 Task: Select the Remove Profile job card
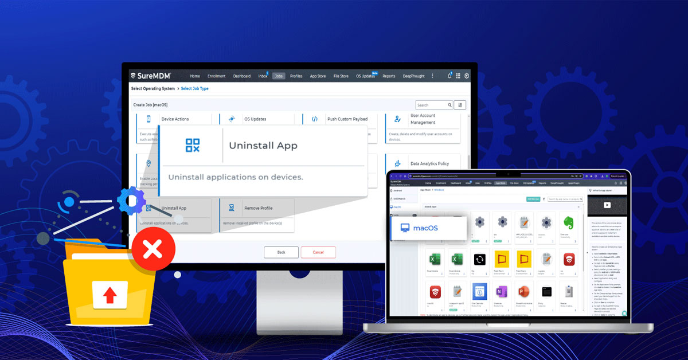click(x=257, y=216)
